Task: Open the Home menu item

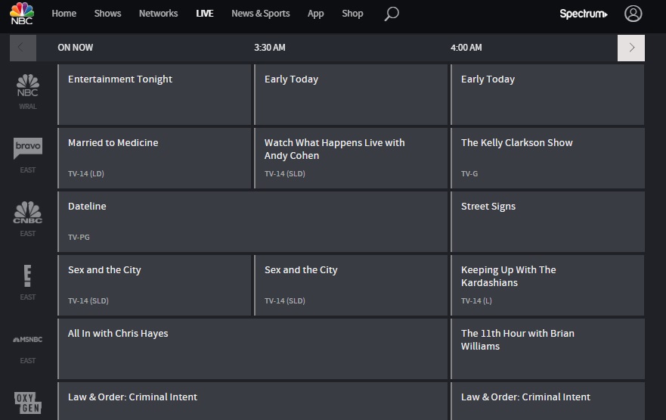Action: pos(64,14)
